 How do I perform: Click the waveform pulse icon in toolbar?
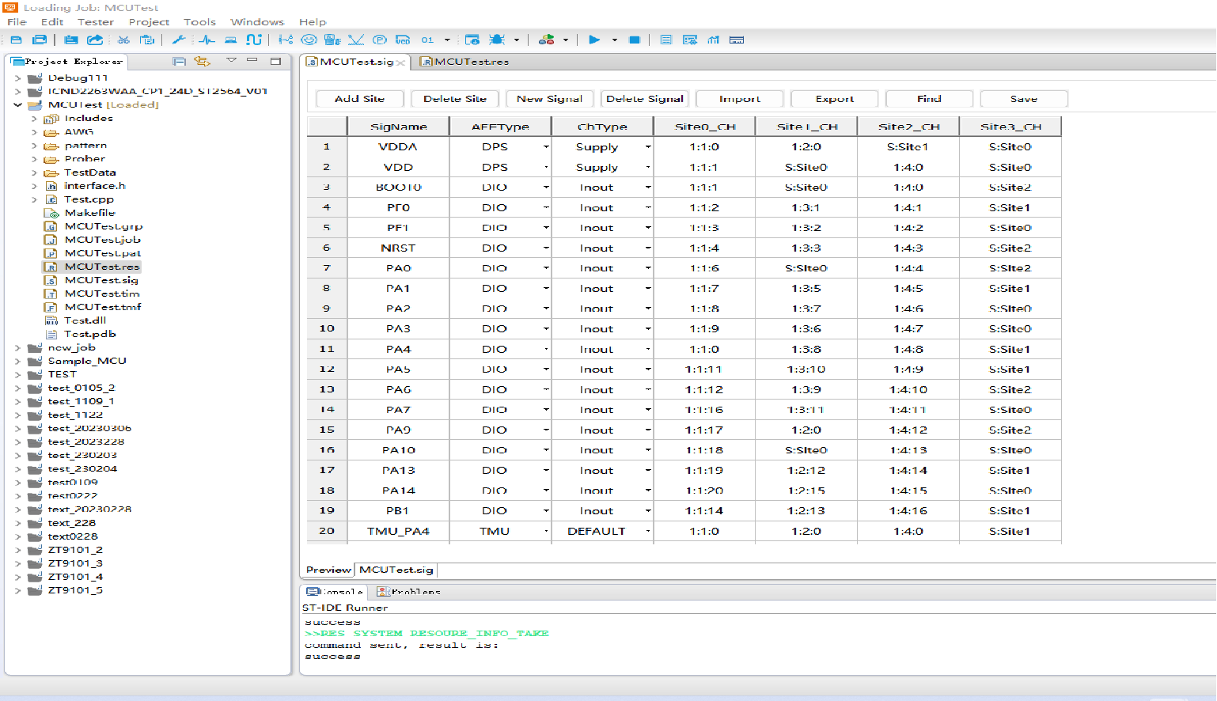[207, 40]
